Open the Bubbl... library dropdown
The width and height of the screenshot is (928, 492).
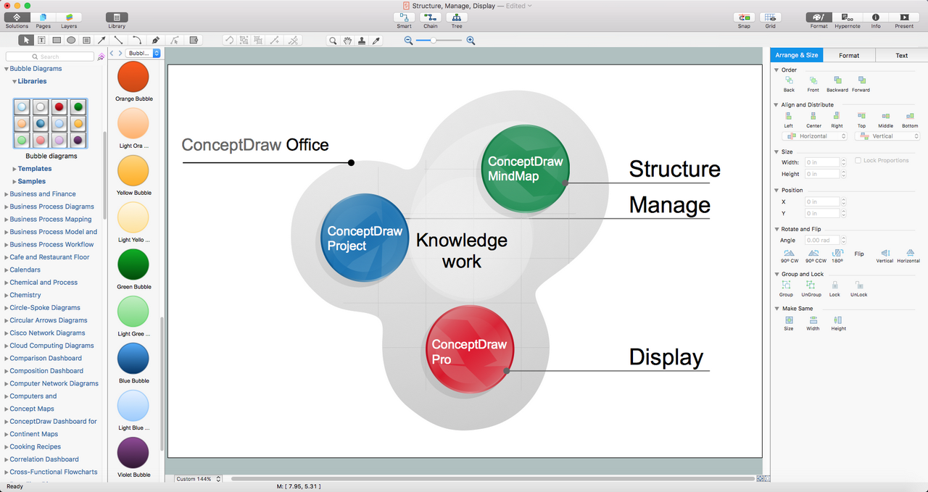coord(143,54)
